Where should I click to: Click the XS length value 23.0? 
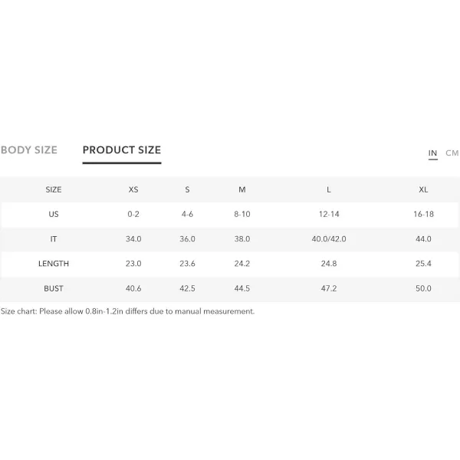point(133,264)
